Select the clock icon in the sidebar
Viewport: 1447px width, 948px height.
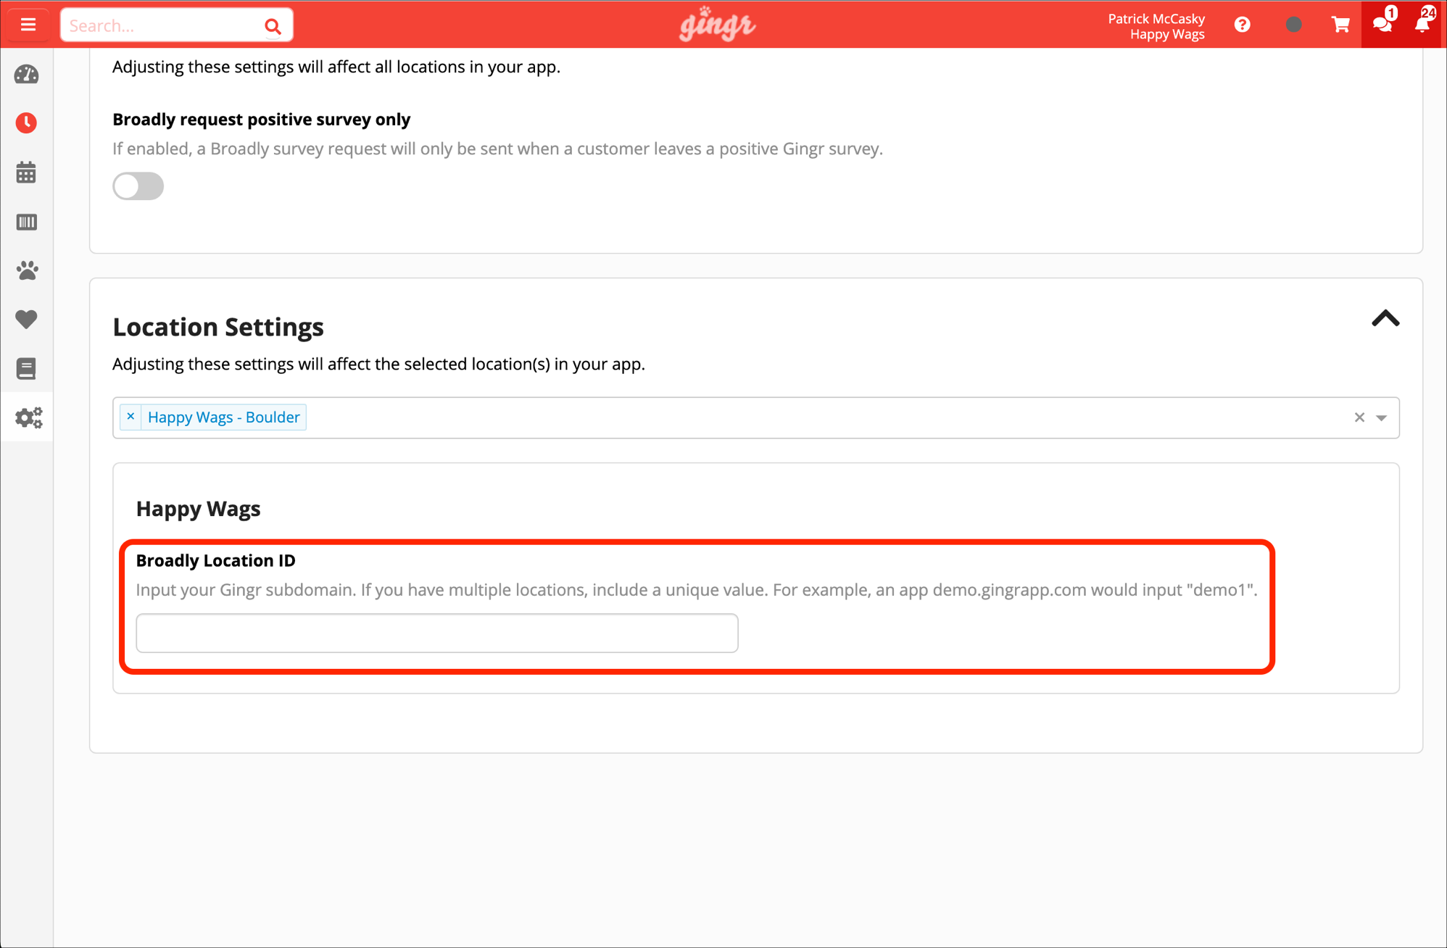click(27, 122)
